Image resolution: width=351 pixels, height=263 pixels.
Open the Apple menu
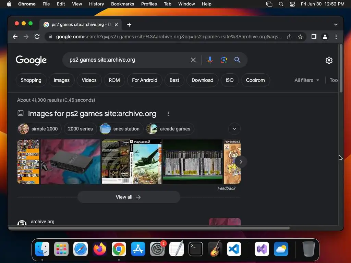pyautogui.click(x=9, y=4)
